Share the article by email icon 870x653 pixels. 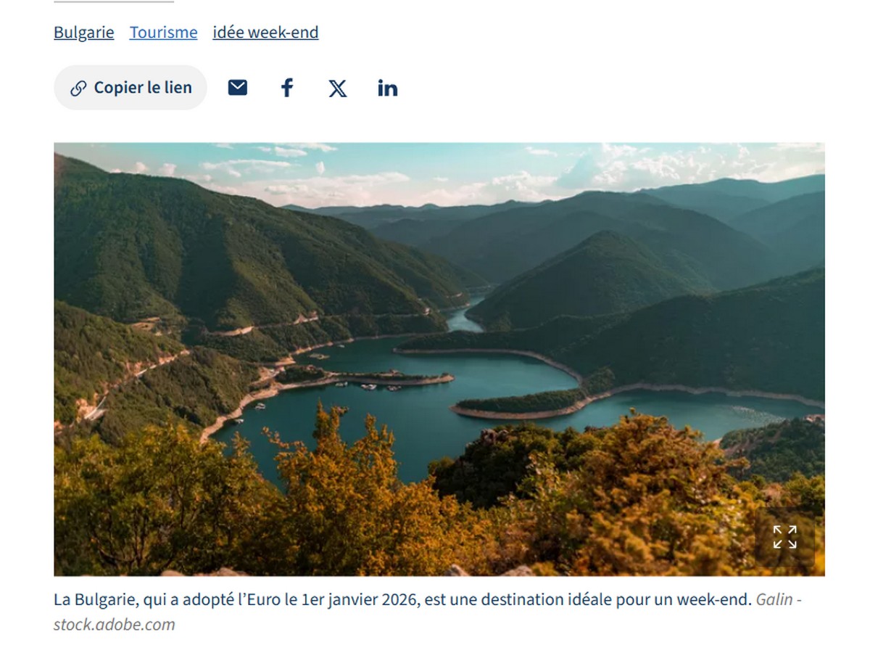coord(238,88)
